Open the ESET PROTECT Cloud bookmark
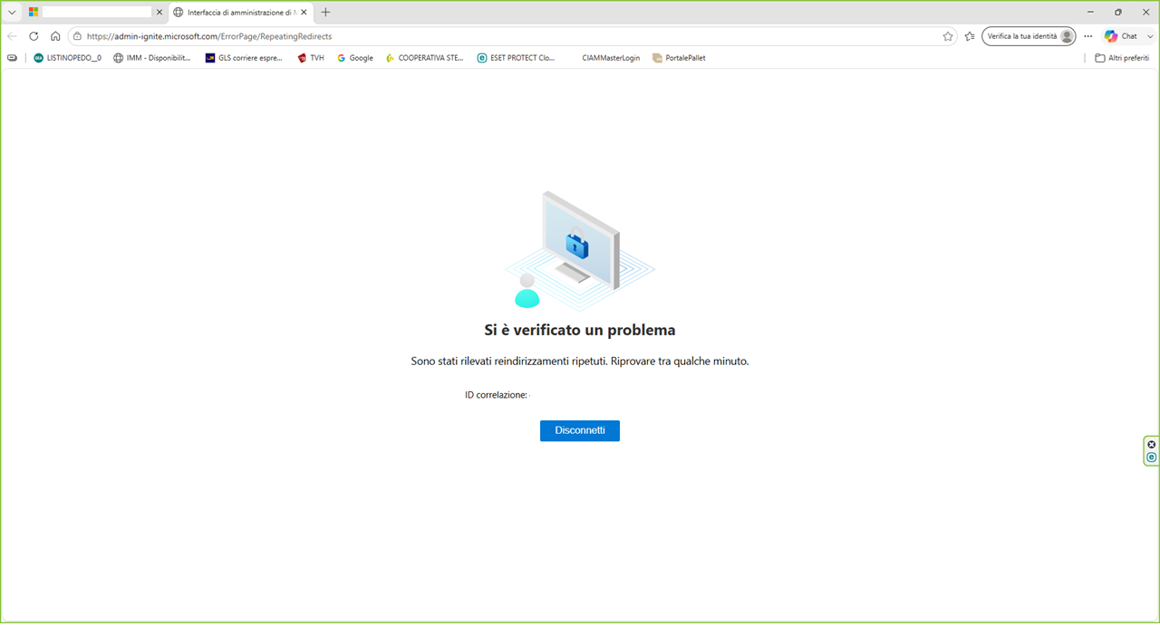 point(516,58)
